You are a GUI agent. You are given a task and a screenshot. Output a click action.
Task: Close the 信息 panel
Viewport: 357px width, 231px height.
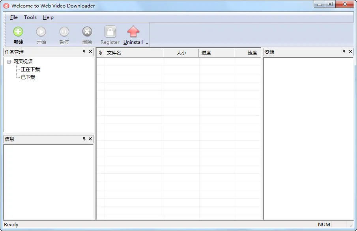(x=90, y=139)
